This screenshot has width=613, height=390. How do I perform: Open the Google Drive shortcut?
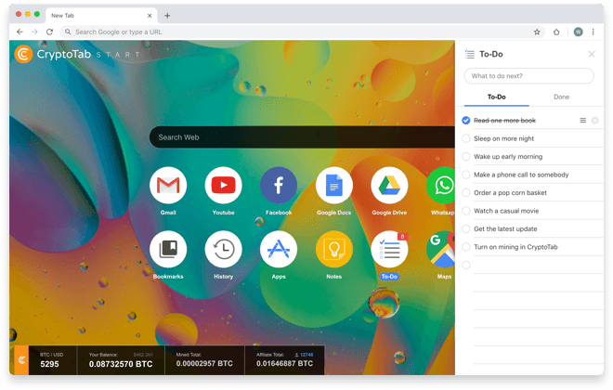[x=389, y=187]
